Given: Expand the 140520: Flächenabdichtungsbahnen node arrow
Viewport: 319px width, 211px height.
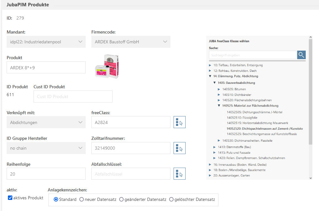Looking at the screenshot, I should [x=219, y=100].
